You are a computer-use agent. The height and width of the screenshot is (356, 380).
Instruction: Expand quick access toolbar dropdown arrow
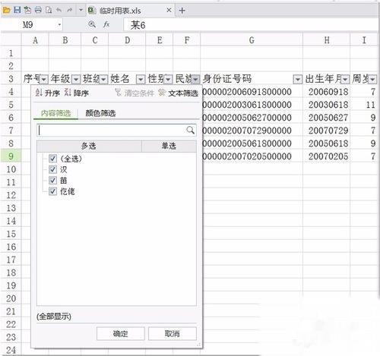tap(81, 10)
